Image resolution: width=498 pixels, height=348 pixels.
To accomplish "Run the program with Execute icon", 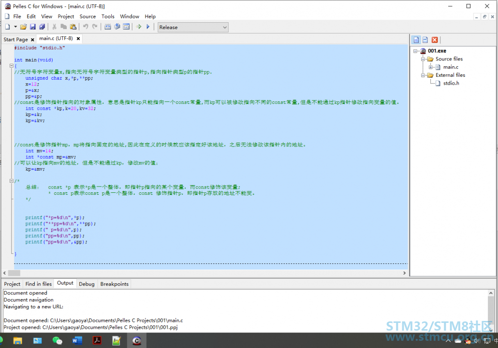I will click(148, 27).
